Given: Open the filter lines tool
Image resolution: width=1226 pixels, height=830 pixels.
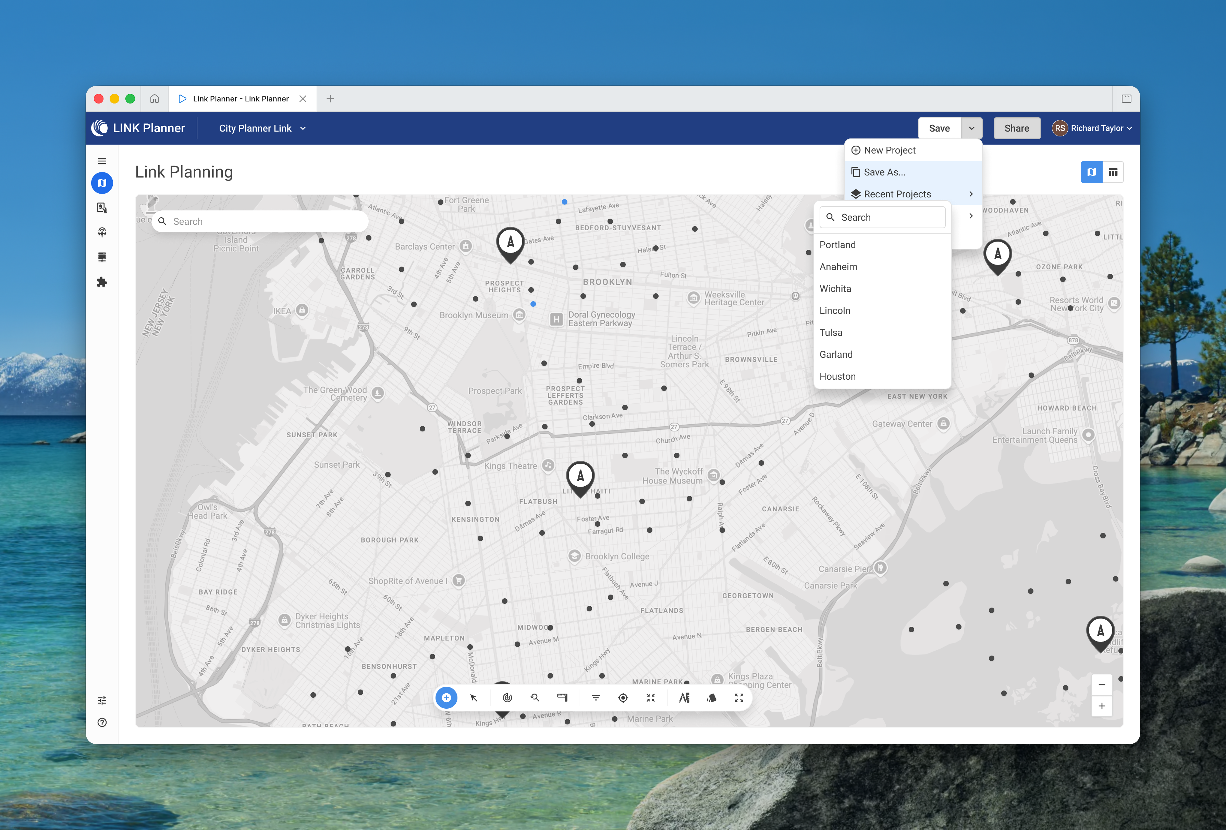Looking at the screenshot, I should pyautogui.click(x=596, y=698).
